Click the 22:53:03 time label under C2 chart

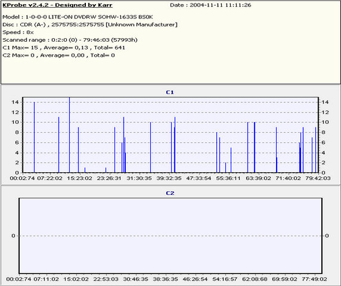106,279
